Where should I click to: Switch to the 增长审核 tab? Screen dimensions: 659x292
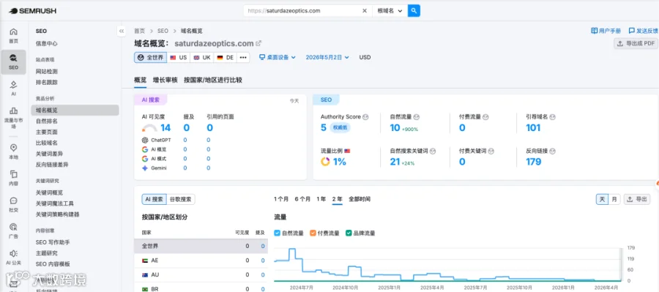(x=165, y=80)
